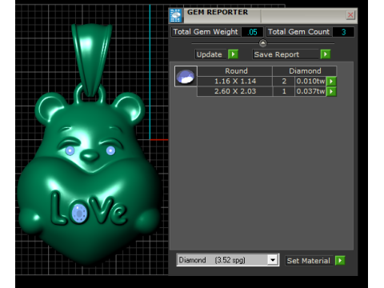Click quantity cell showing 1 in 2.60 X 2.03 row
384x288 pixels.
(284, 91)
